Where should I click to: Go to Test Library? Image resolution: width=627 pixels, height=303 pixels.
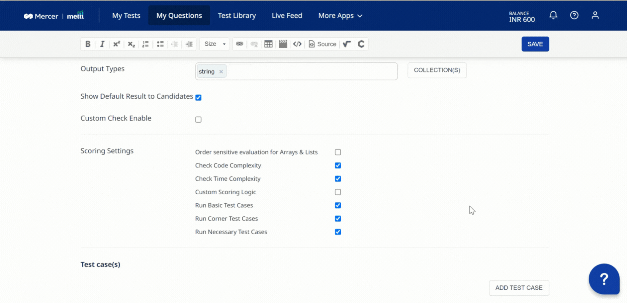pyautogui.click(x=237, y=16)
